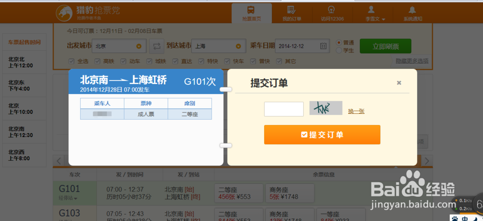The width and height of the screenshot is (483, 221).
Task: Click the network speed monitor widget
Action: point(467,204)
